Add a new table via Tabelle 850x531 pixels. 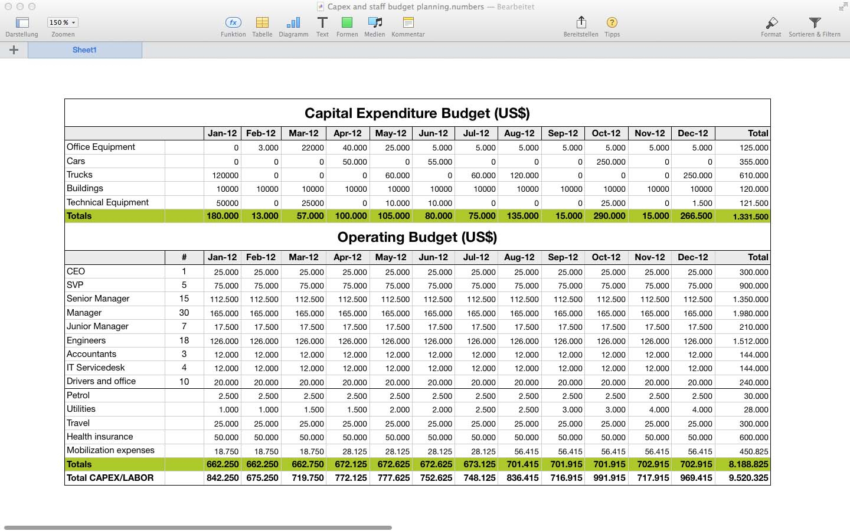point(262,23)
